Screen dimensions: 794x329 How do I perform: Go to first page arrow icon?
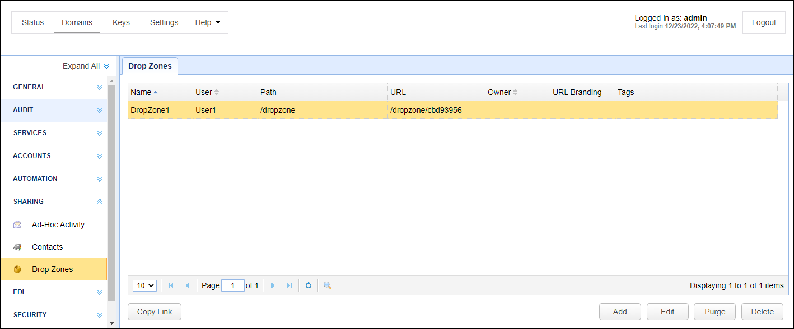[171, 285]
